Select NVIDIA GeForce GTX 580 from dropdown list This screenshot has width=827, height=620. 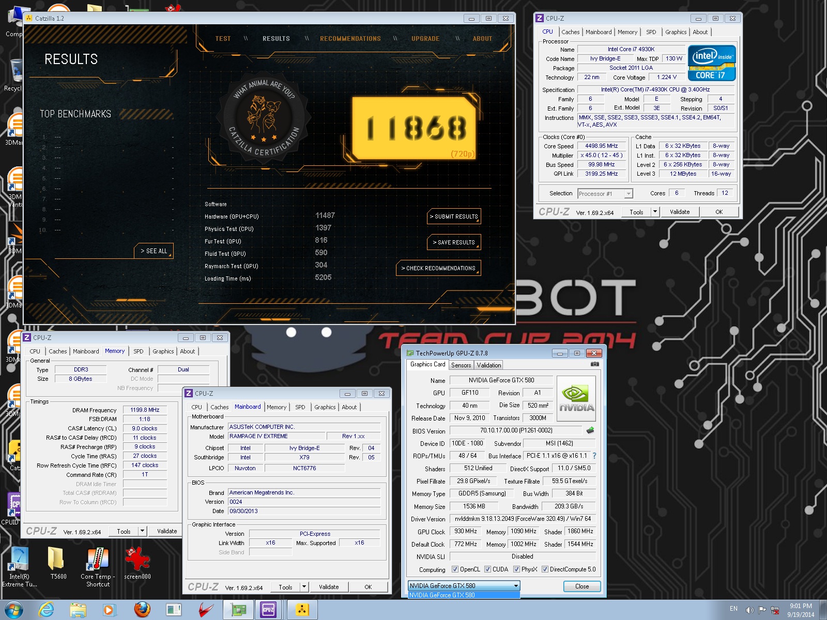coord(464,595)
